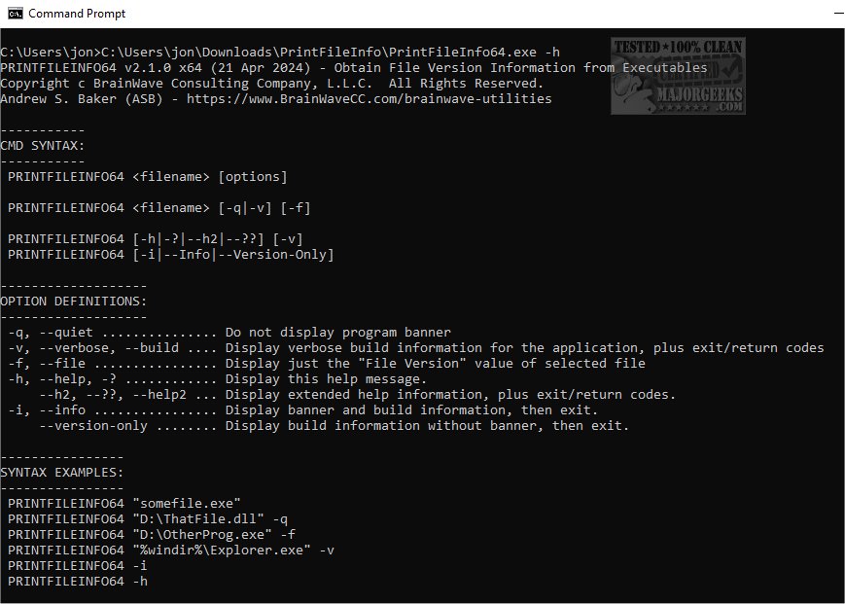Click the SYNTAX EXAMPLES heading
The width and height of the screenshot is (845, 604).
[x=62, y=472]
